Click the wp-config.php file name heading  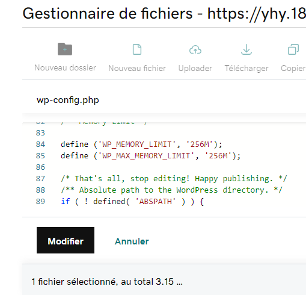[68, 100]
